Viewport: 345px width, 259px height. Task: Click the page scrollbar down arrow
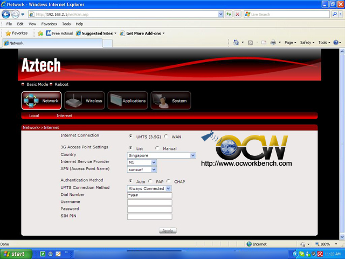pos(342,237)
